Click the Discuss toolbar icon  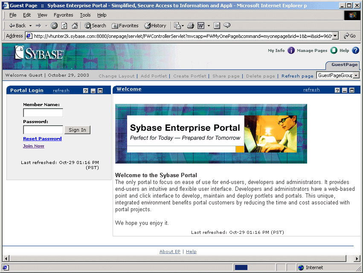click(217, 26)
